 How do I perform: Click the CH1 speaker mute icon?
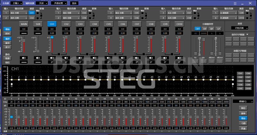[52, 58]
